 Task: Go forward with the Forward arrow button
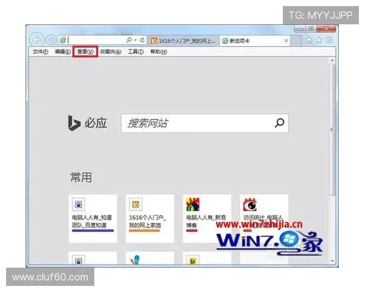point(51,40)
